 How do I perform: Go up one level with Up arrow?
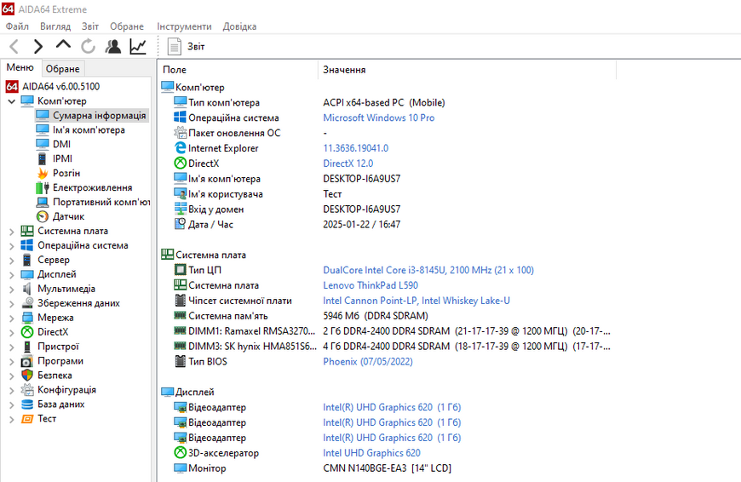tap(63, 45)
